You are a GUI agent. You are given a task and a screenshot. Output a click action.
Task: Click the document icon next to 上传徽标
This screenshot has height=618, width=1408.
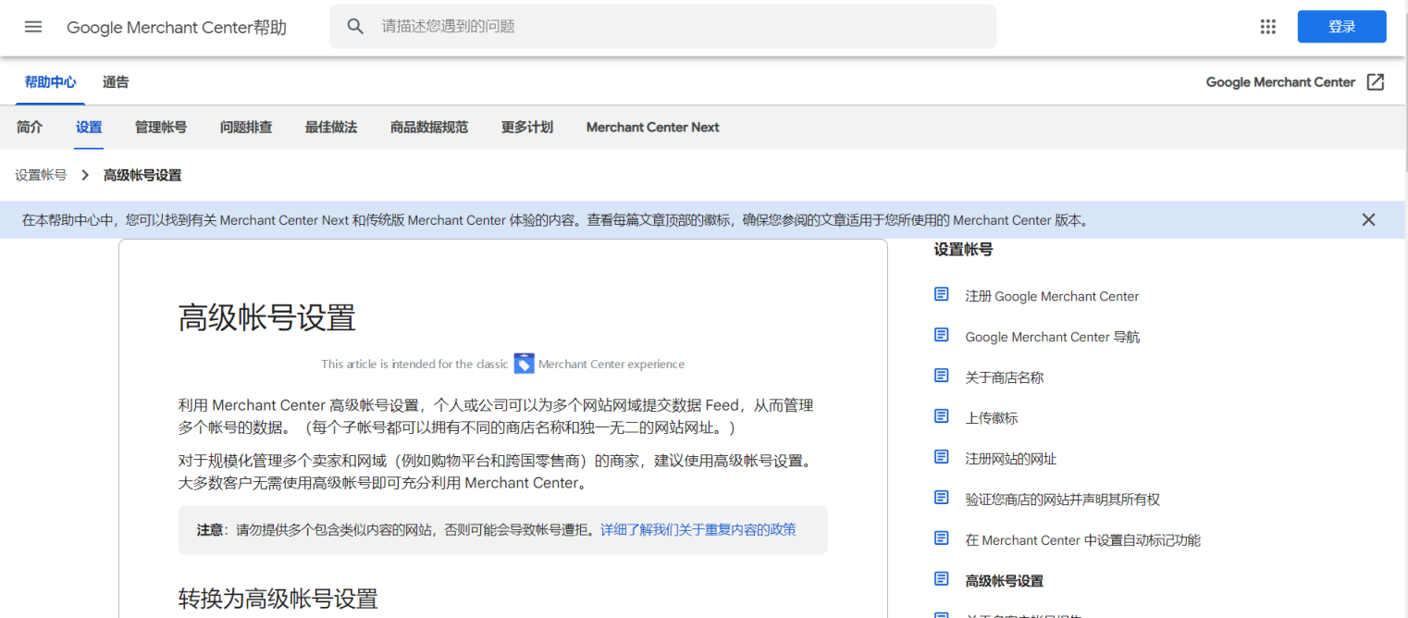941,415
